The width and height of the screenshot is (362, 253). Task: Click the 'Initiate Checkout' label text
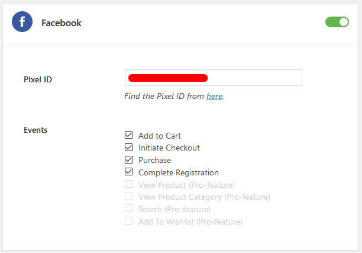tap(169, 148)
